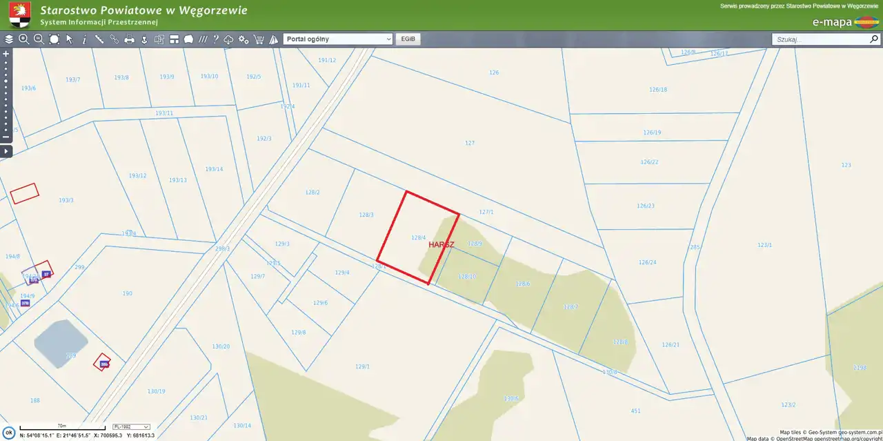The width and height of the screenshot is (883, 441).
Task: Open the map layers panel icon
Action: coord(9,39)
